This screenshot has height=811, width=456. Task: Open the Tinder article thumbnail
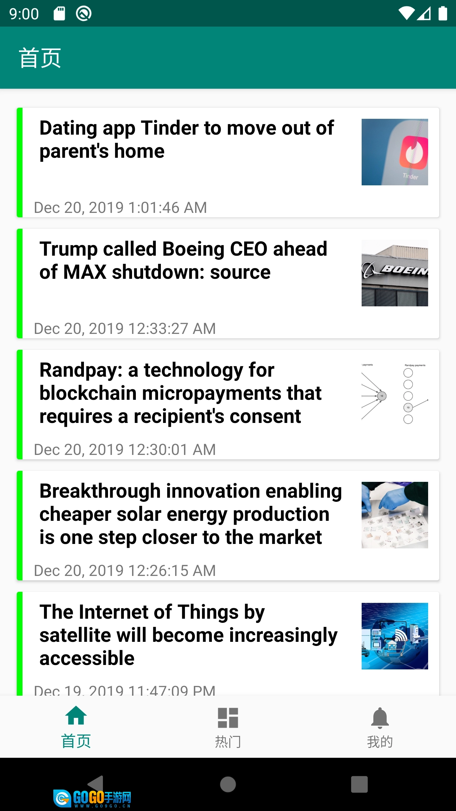395,152
